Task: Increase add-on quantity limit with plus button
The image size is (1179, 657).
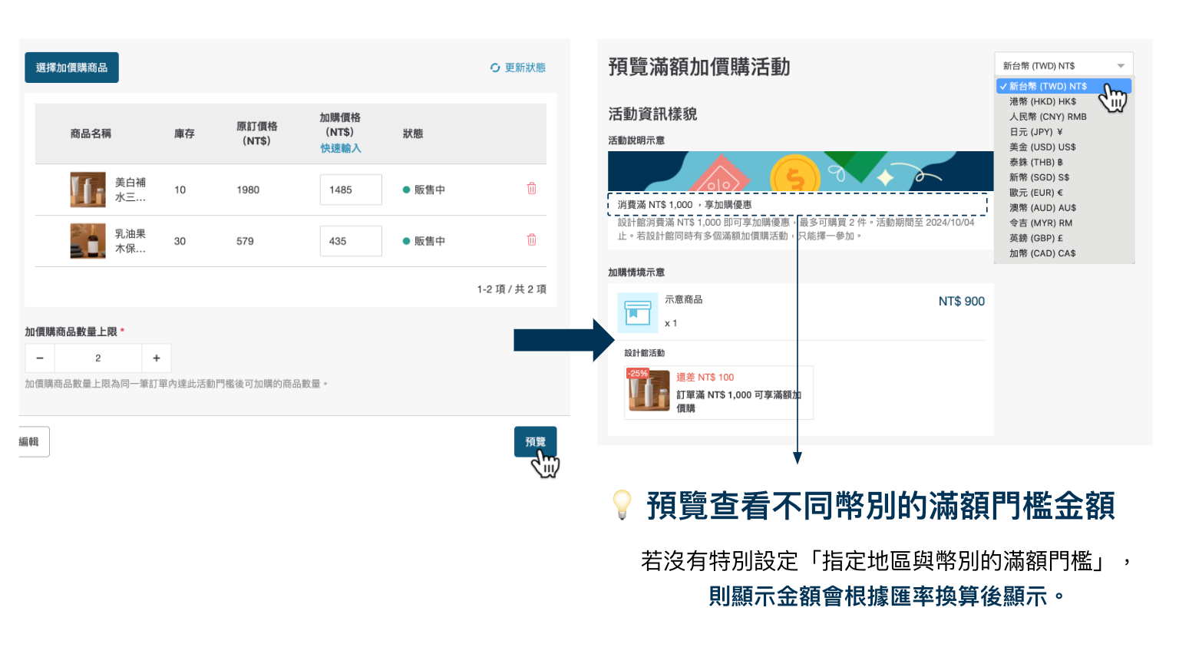Action: click(157, 358)
